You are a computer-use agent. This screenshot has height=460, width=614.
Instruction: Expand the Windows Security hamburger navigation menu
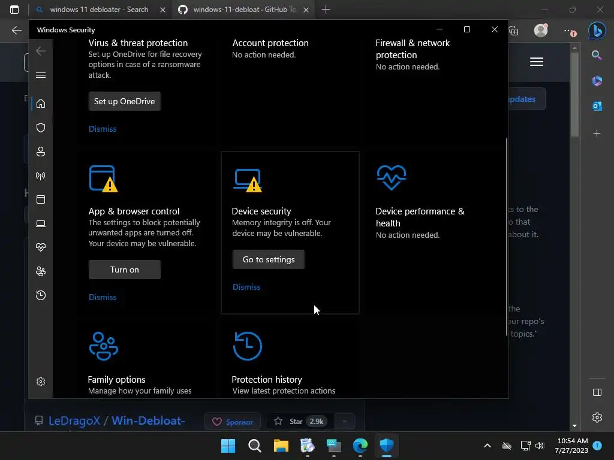point(41,75)
